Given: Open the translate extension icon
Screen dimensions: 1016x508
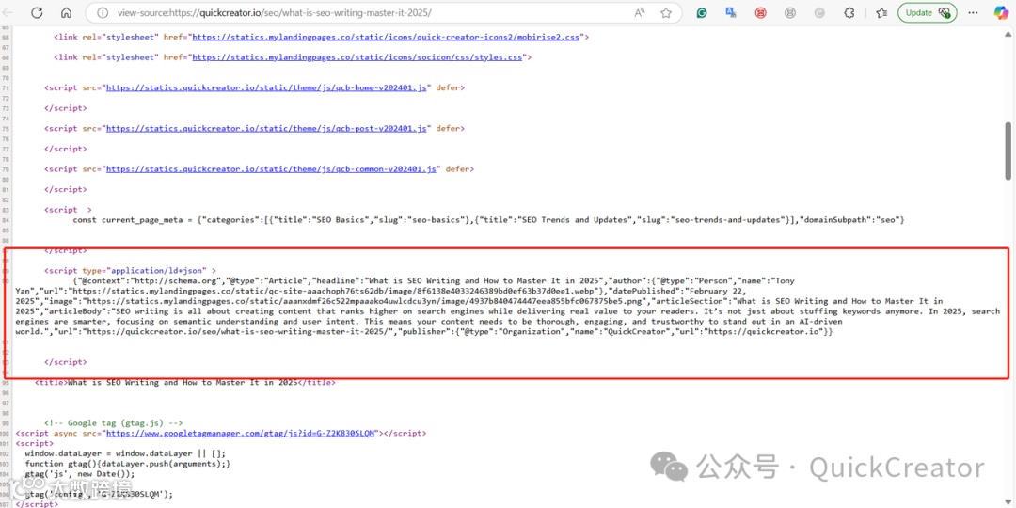Looking at the screenshot, I should point(732,13).
